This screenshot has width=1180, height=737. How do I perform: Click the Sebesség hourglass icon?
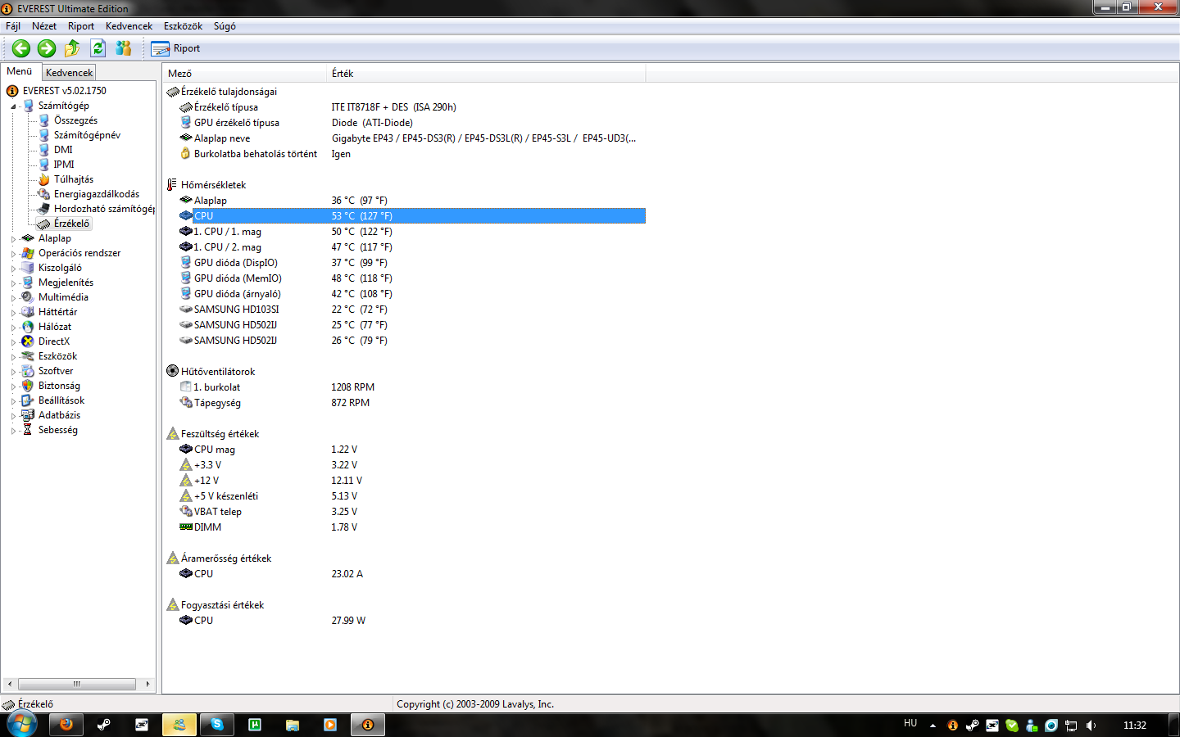[x=28, y=430]
